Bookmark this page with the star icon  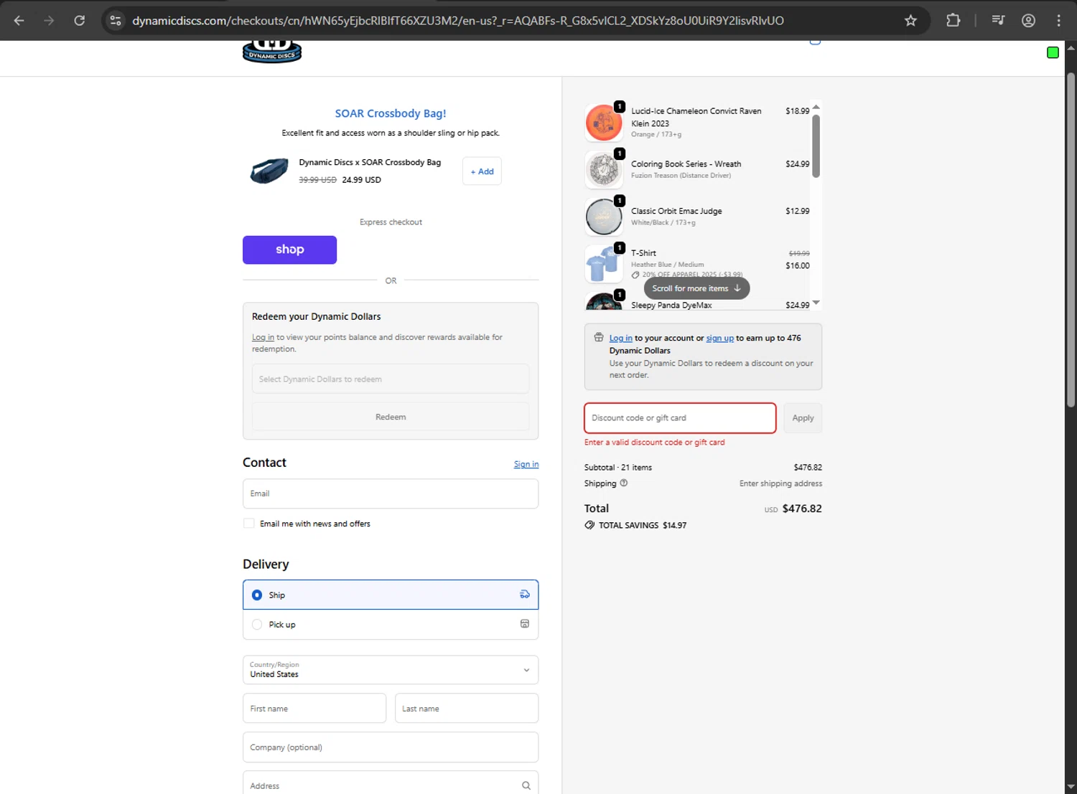click(x=910, y=21)
